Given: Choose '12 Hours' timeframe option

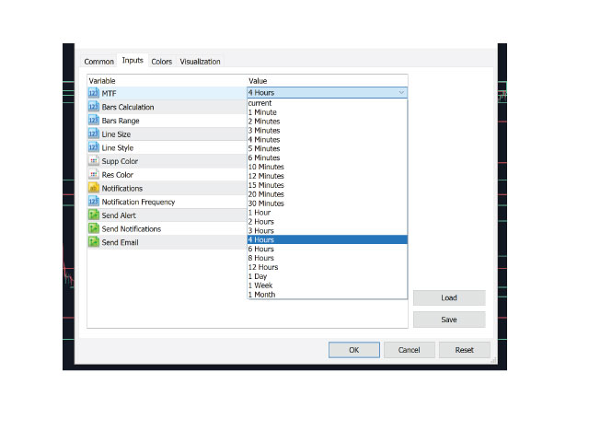Looking at the screenshot, I should point(328,267).
